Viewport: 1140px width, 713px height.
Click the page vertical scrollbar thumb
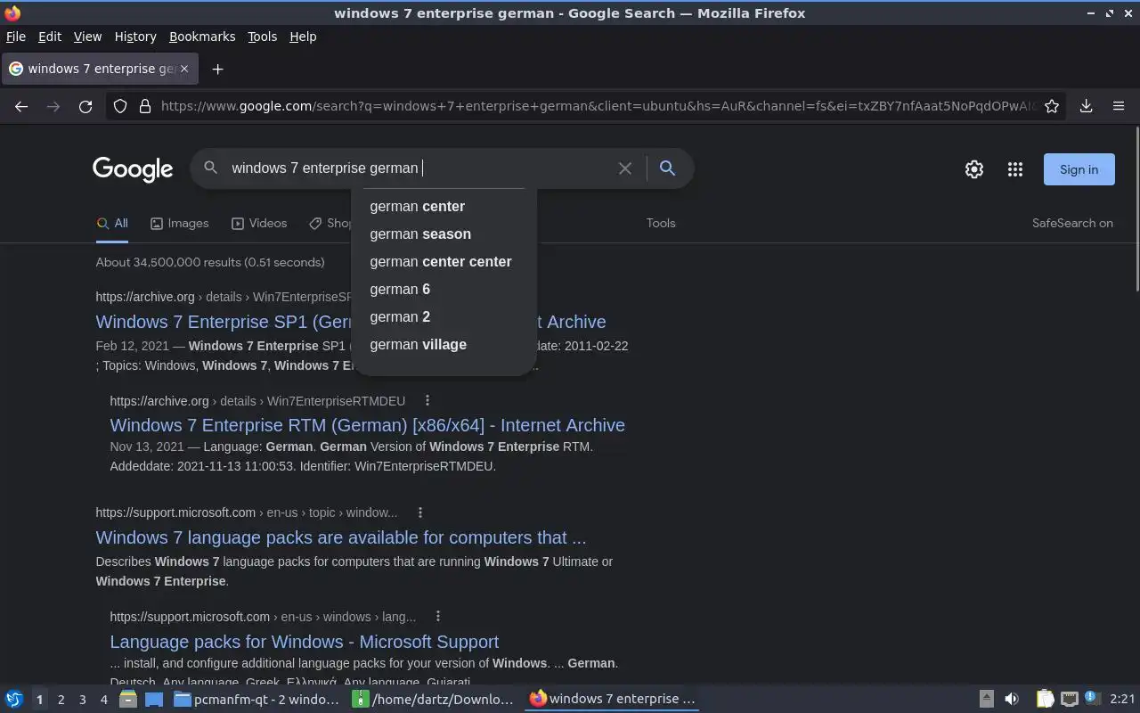pyautogui.click(x=1136, y=209)
